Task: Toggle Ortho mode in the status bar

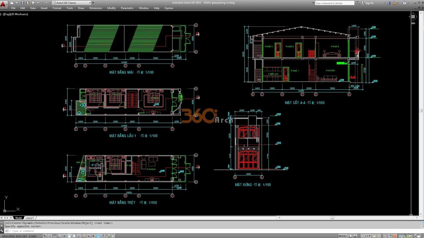Action: [x=59, y=236]
